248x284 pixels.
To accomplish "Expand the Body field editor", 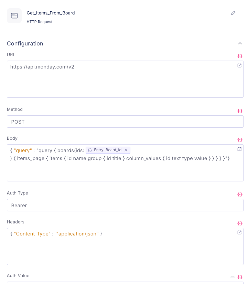I will pos(239,149).
